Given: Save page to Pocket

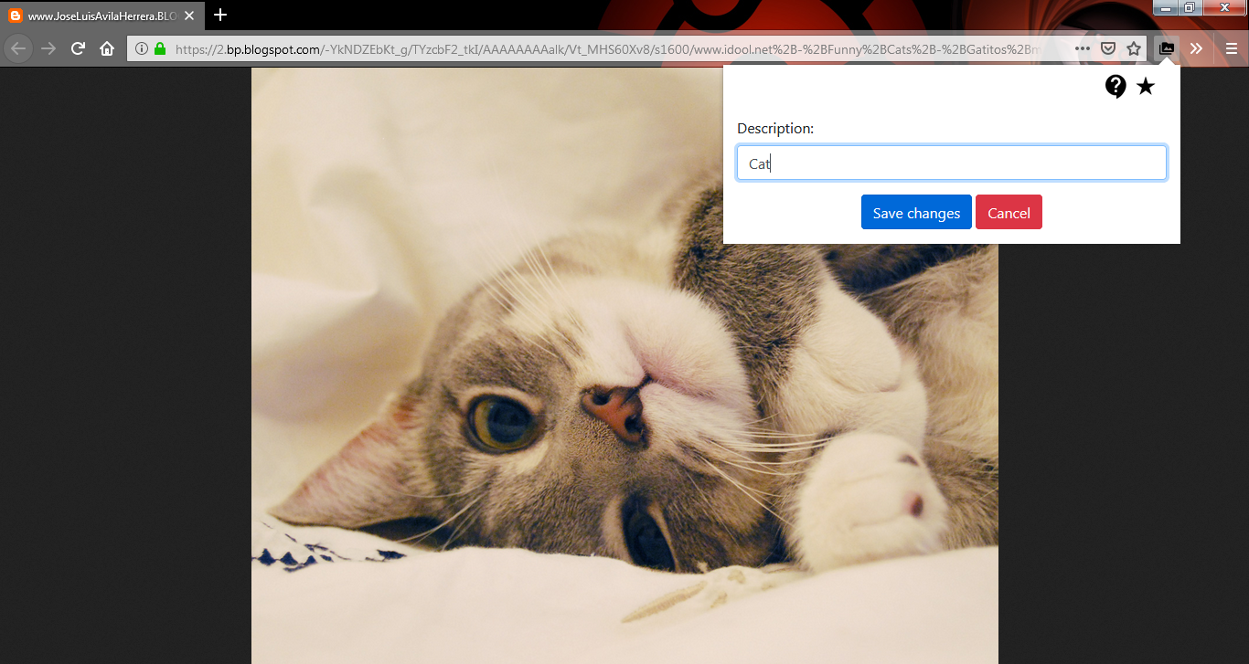Looking at the screenshot, I should click(x=1107, y=48).
